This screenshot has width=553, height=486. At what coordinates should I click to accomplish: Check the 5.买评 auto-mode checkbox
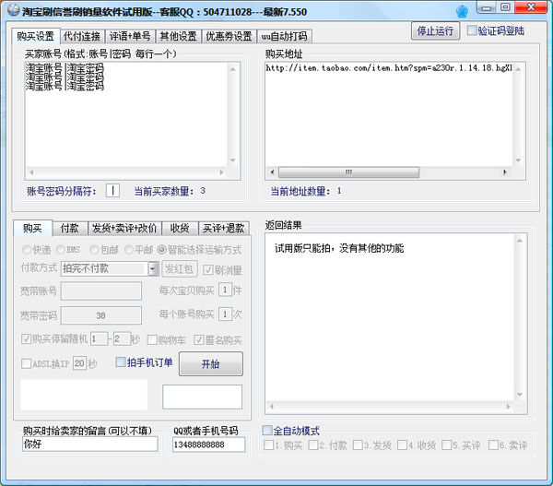[446, 445]
